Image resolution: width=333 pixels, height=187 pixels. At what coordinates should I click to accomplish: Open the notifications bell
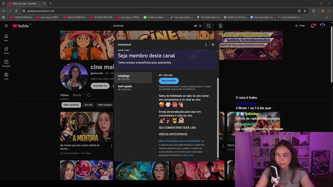[313, 26]
